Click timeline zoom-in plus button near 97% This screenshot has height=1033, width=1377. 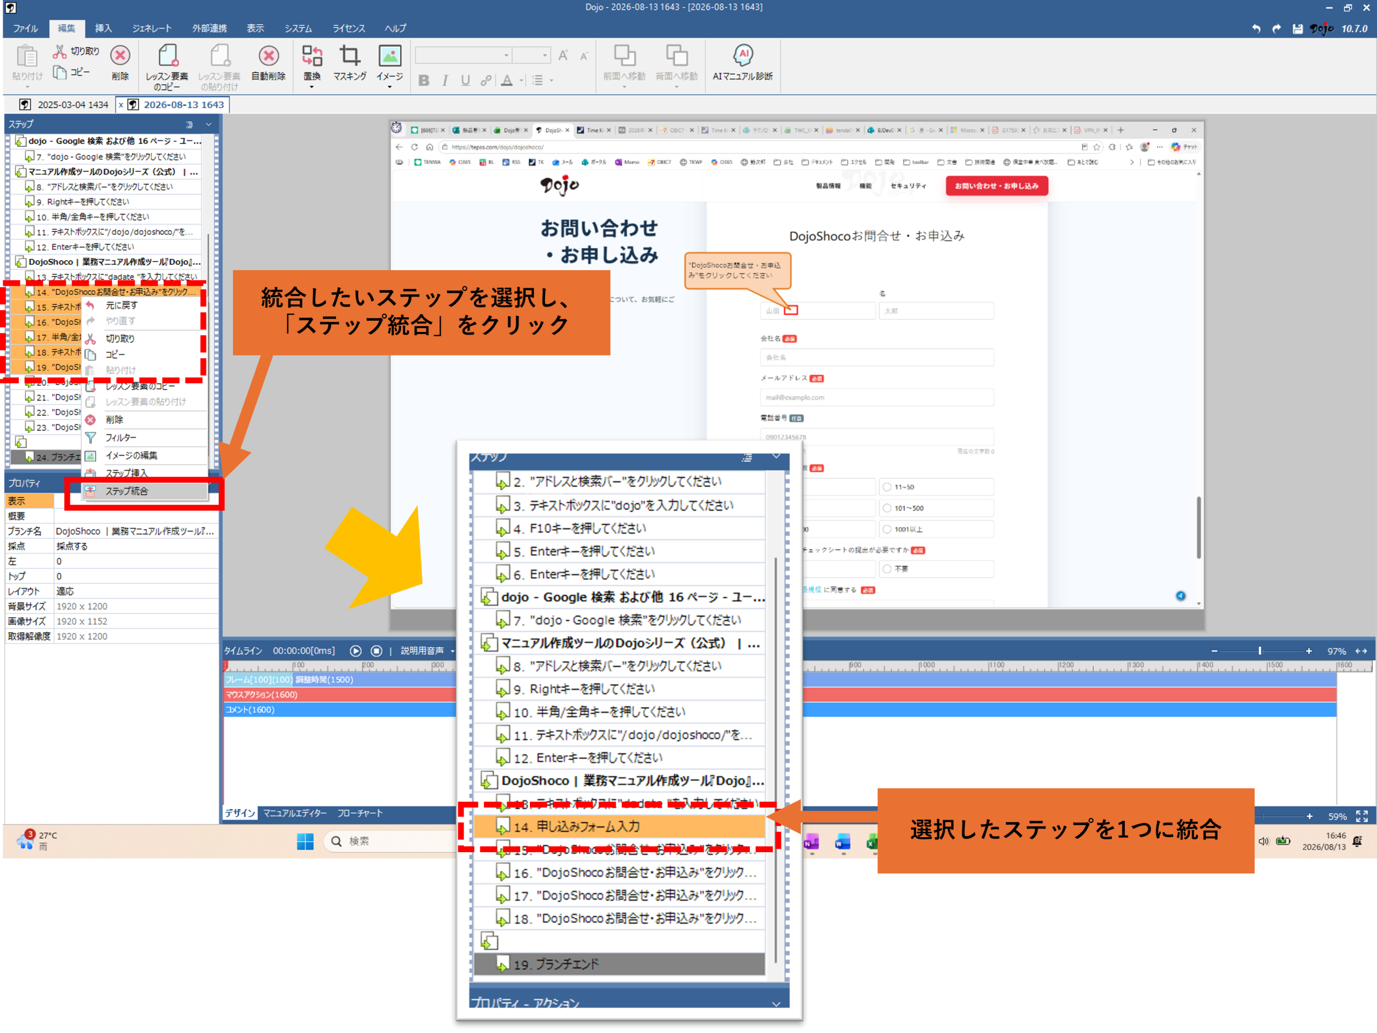(1309, 650)
